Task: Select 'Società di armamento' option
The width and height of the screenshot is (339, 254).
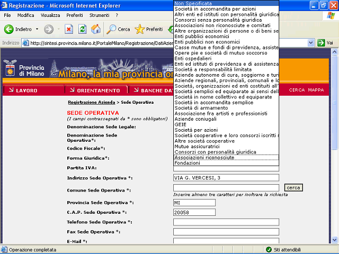Action: point(226,108)
